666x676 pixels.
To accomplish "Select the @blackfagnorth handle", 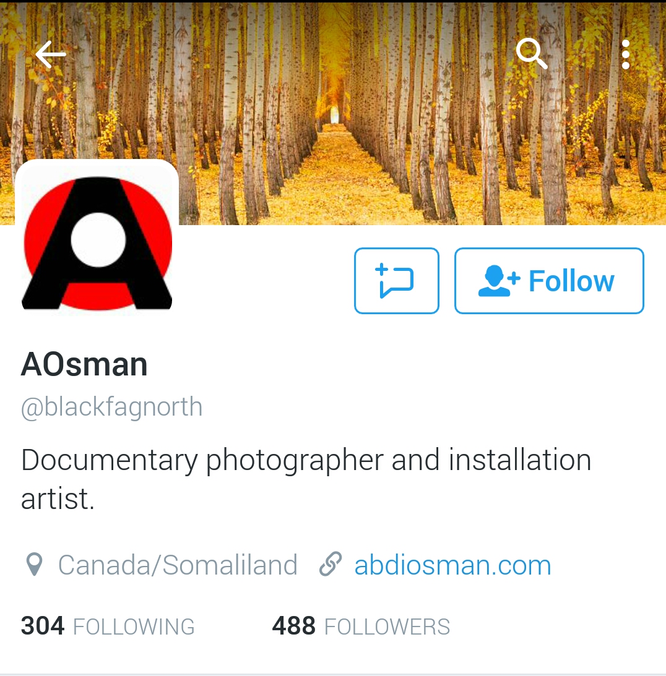I will [x=111, y=407].
